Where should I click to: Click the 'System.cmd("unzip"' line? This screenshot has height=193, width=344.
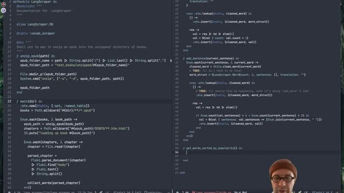(72, 79)
